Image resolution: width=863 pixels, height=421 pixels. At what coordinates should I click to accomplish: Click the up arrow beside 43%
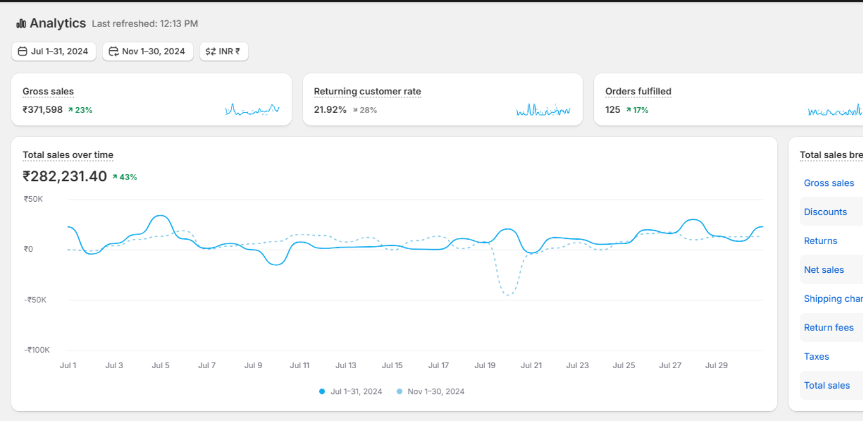[115, 177]
